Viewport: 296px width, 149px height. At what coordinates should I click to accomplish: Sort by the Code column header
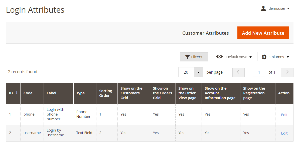(x=28, y=93)
